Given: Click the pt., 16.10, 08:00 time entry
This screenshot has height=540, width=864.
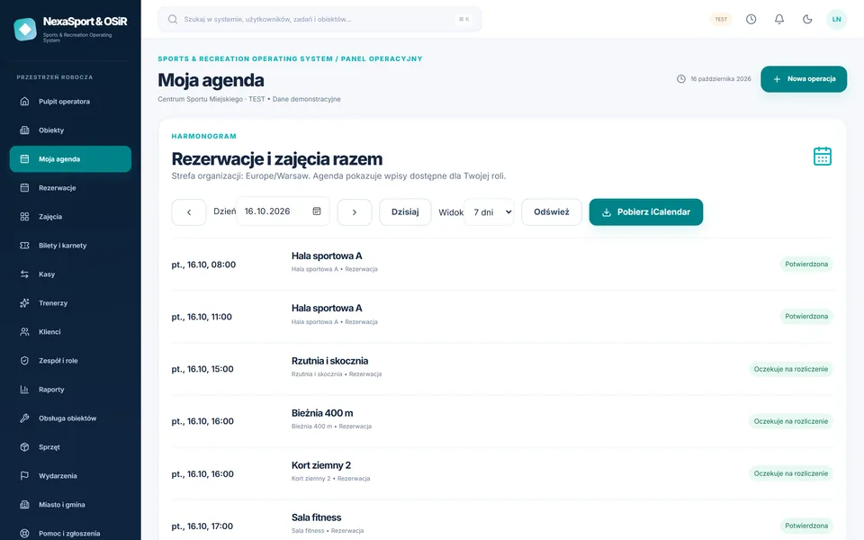Looking at the screenshot, I should pyautogui.click(x=203, y=265).
